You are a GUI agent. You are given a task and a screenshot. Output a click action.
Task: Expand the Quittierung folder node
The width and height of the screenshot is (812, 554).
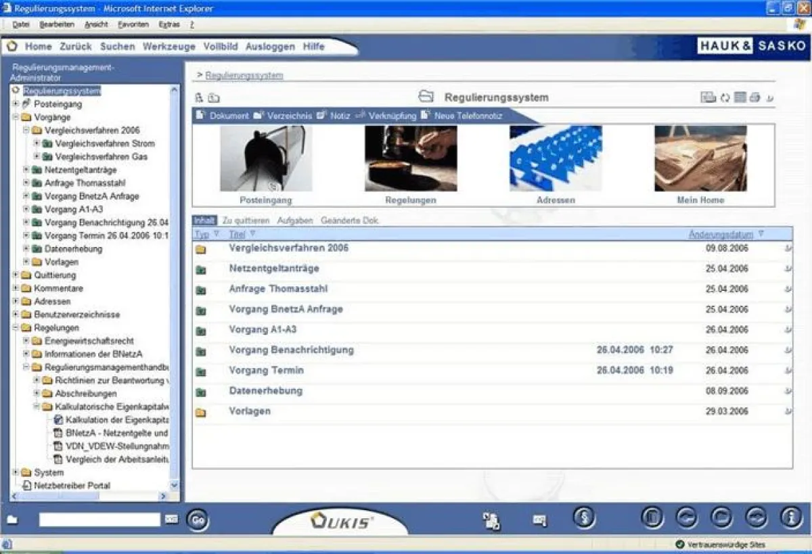16,275
